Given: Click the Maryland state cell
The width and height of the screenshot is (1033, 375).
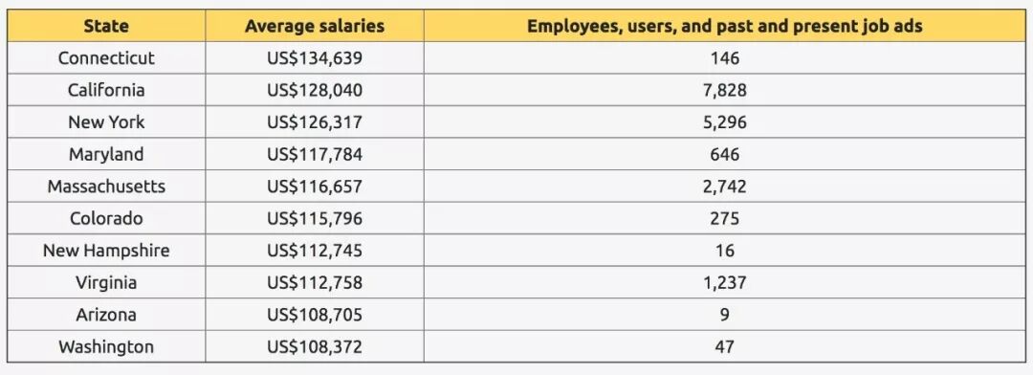Looking at the screenshot, I should pos(106,154).
